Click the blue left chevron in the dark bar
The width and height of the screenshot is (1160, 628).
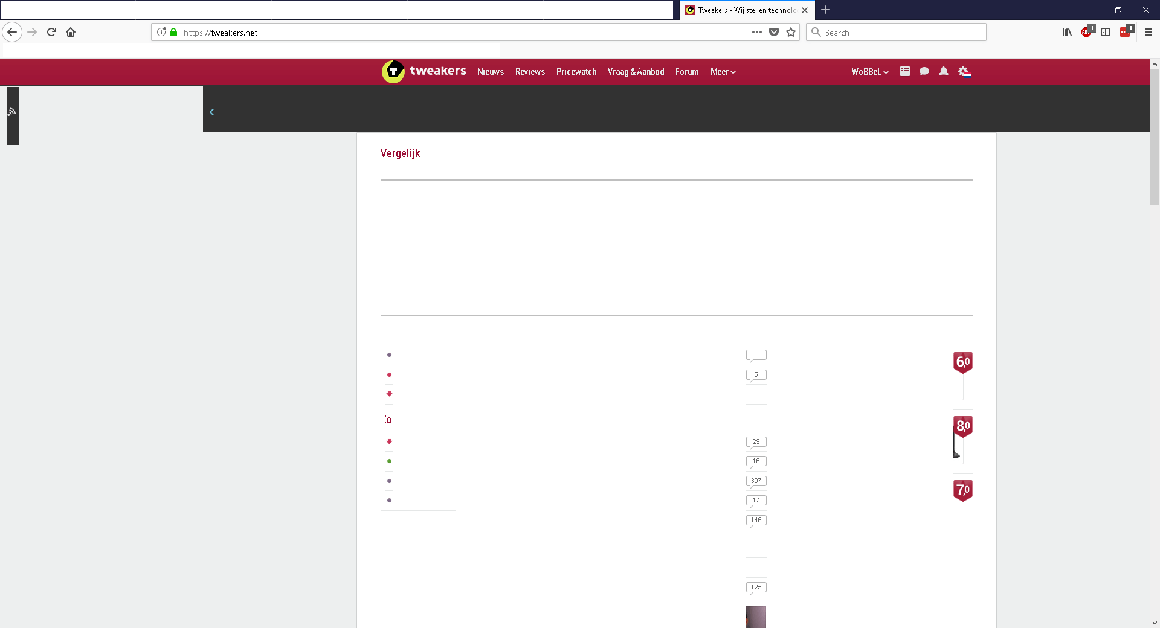tap(211, 112)
